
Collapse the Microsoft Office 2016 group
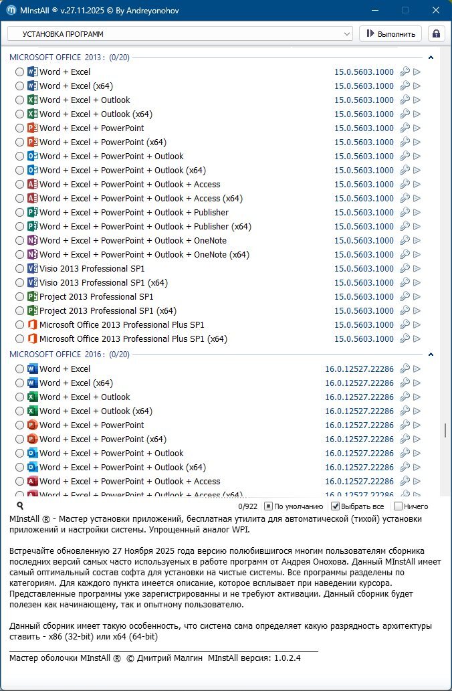(x=431, y=355)
